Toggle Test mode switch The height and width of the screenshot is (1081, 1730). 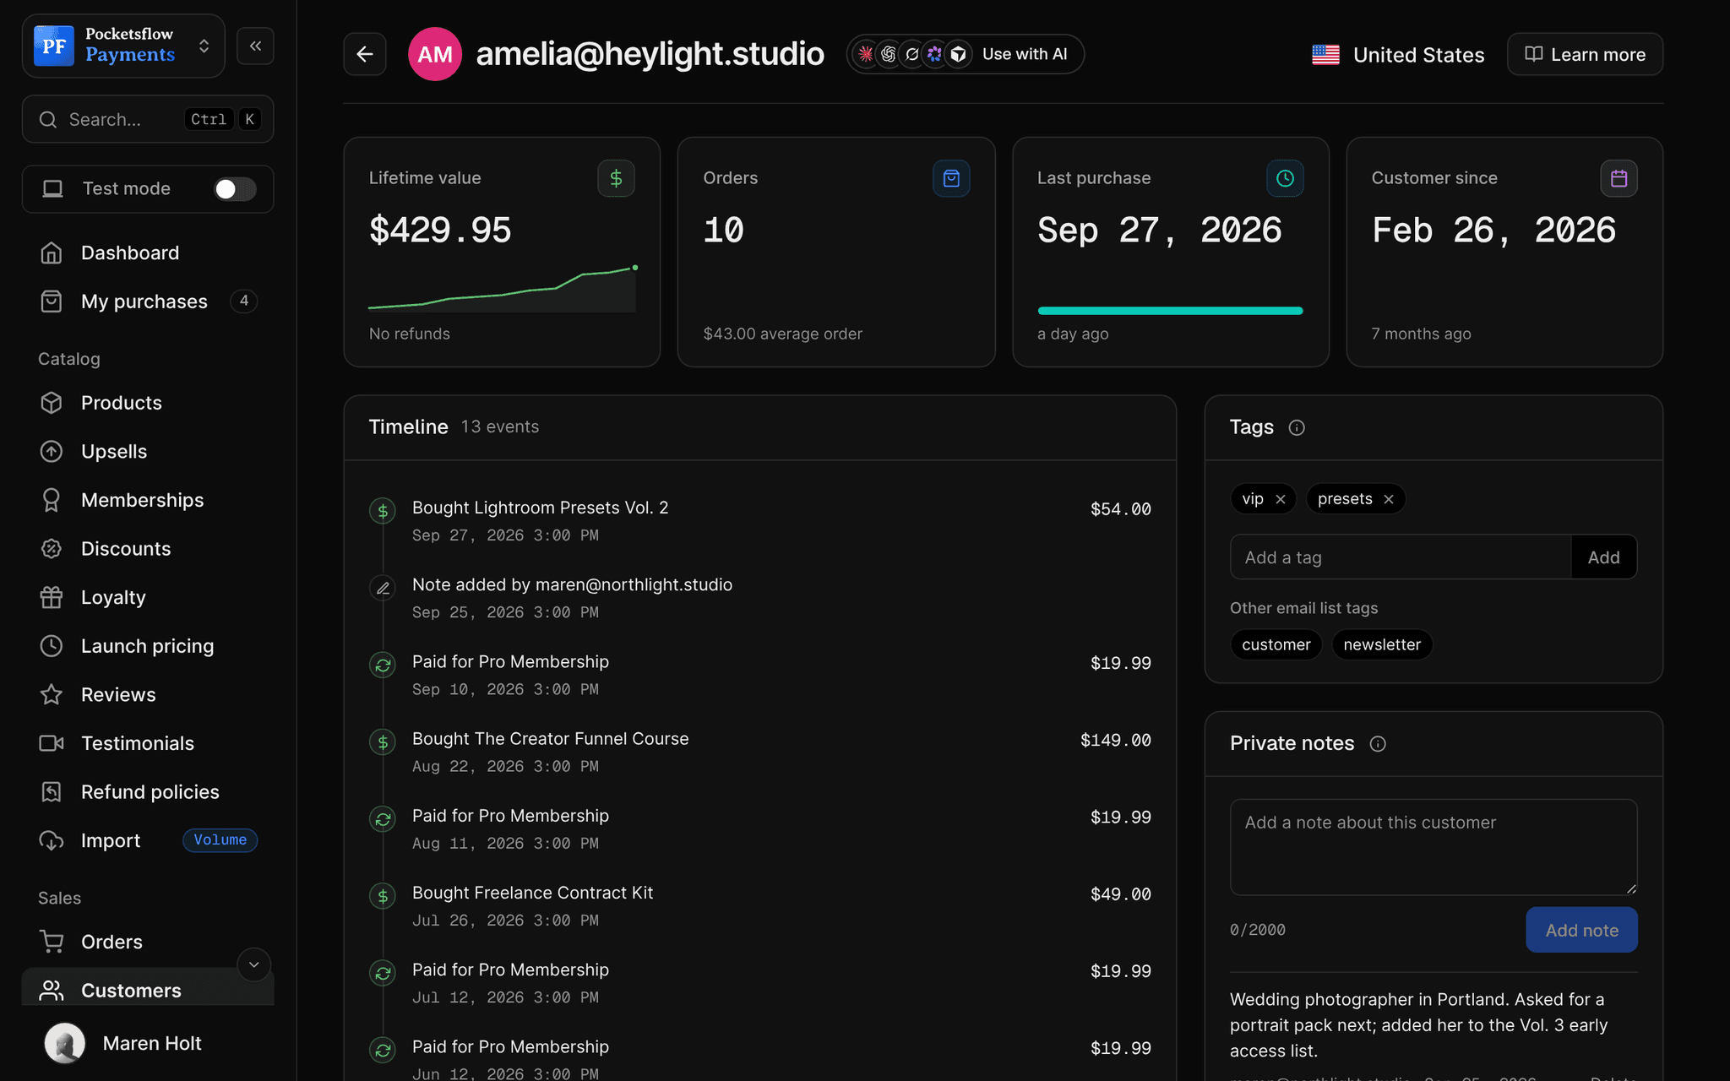pos(235,189)
